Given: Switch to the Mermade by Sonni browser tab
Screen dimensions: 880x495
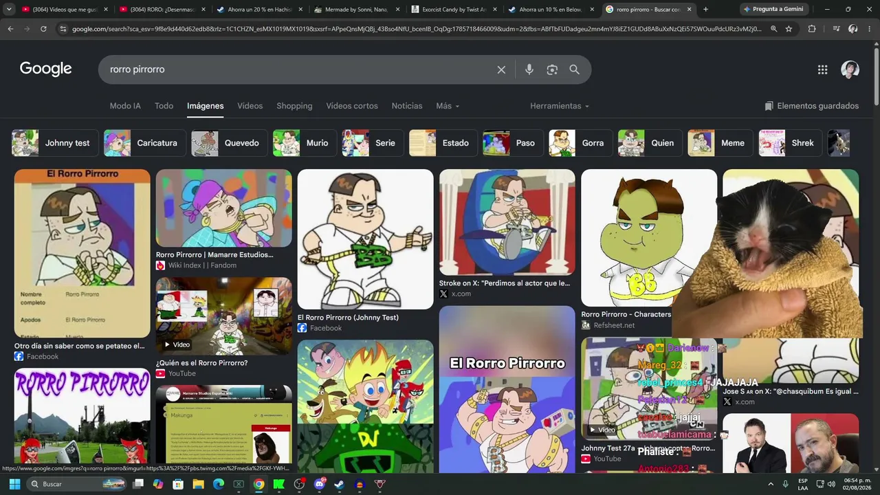Looking at the screenshot, I should [357, 10].
